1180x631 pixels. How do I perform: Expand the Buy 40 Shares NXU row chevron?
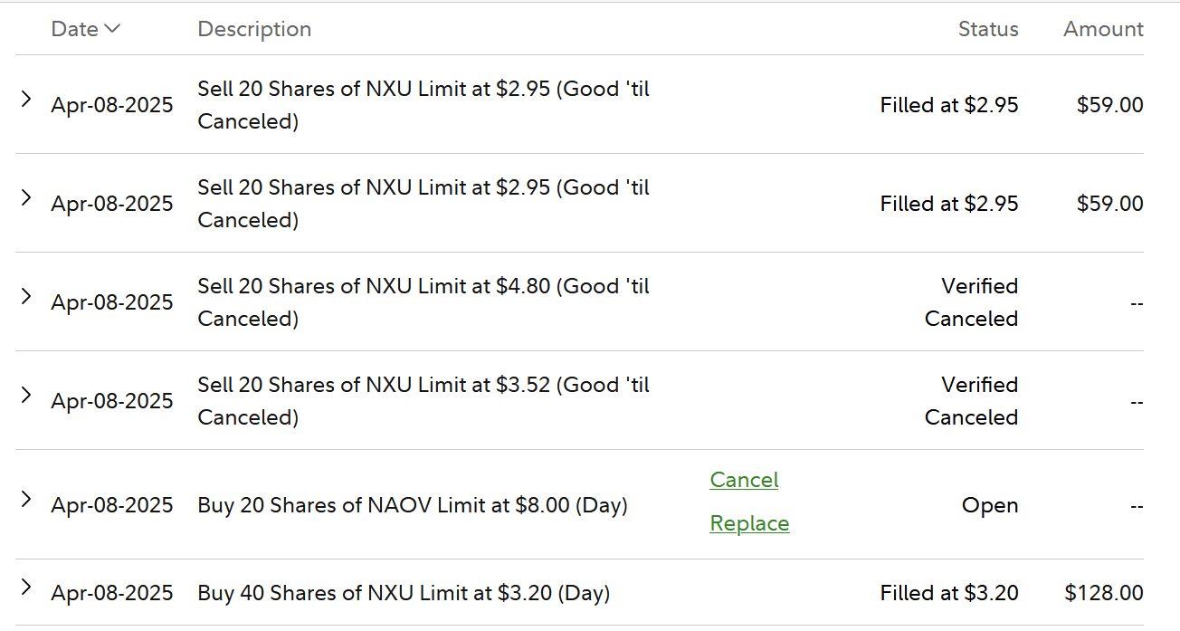pyautogui.click(x=26, y=588)
